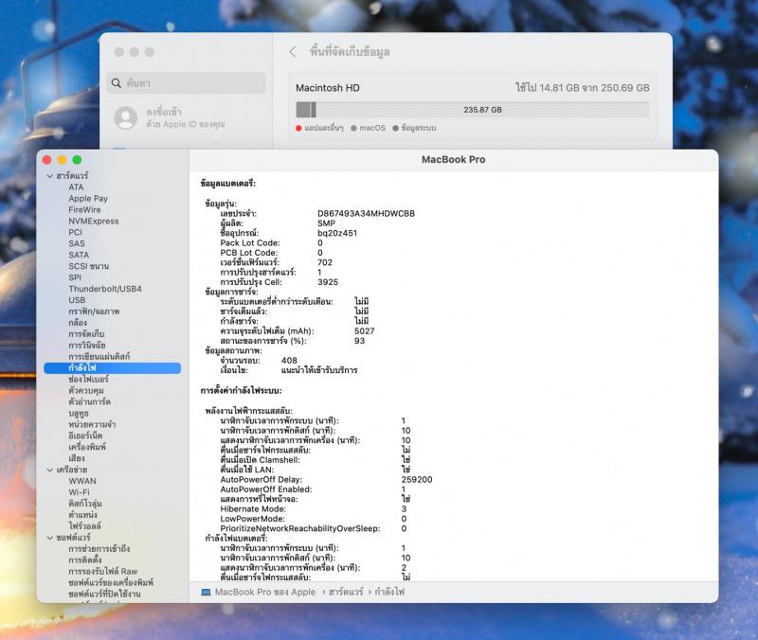Screen dimensions: 758x640
Task: Collapse the ซอฟต์แวร์ section in sidebar
Action: point(50,538)
